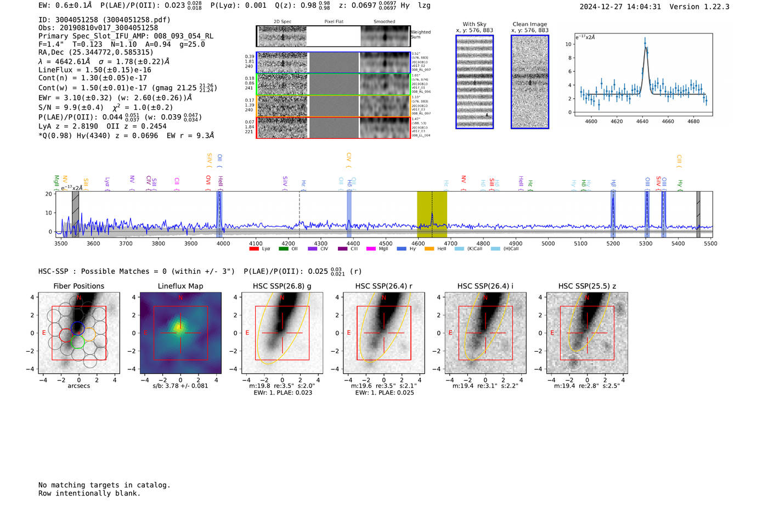Click the LineFlux = 1.50(±0.15)e-16 text

tap(95, 70)
